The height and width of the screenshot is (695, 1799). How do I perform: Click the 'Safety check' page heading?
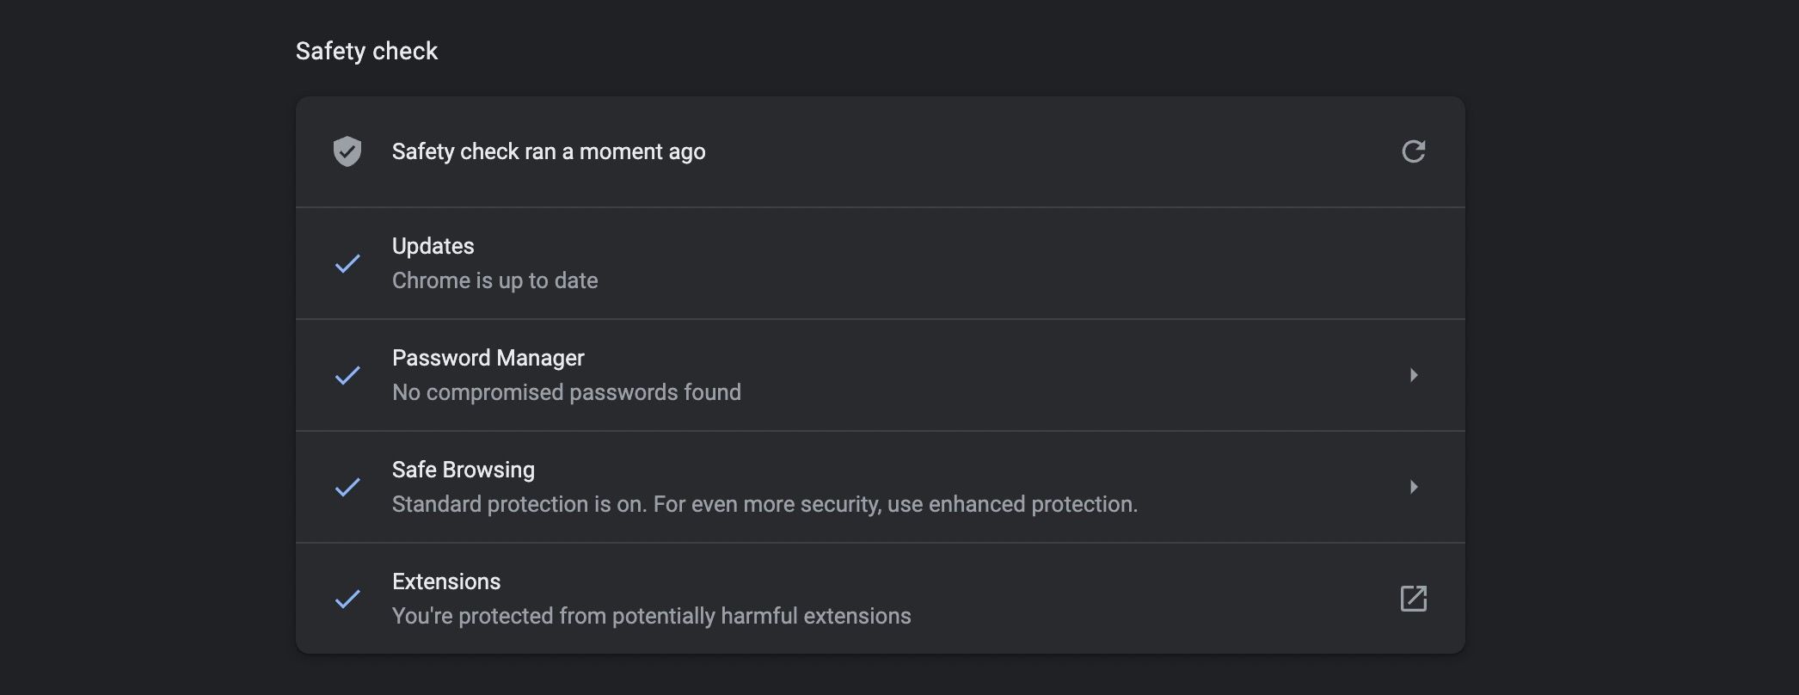pos(367,51)
